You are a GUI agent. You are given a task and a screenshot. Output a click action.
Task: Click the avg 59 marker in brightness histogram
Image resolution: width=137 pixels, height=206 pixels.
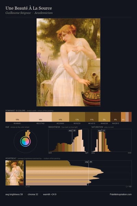pos(72,130)
